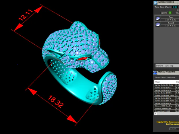
Task: Click the metal list left scroll arrow
Action: (156, 114)
